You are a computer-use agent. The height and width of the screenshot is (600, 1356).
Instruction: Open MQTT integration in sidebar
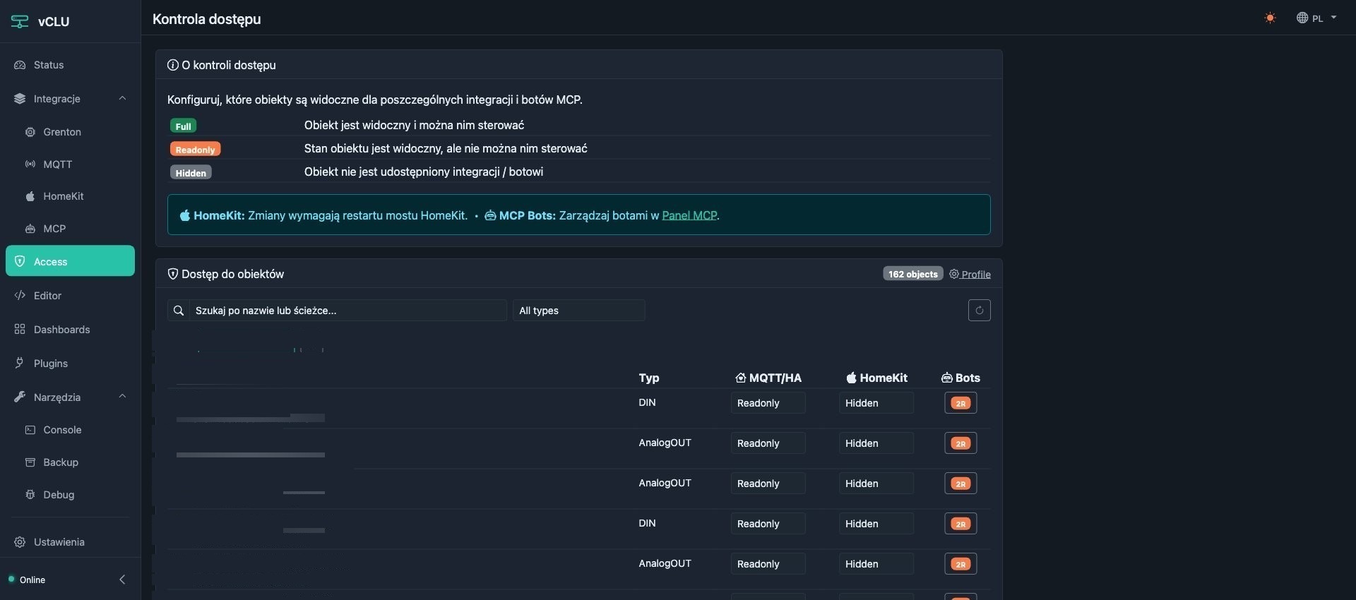pos(57,164)
